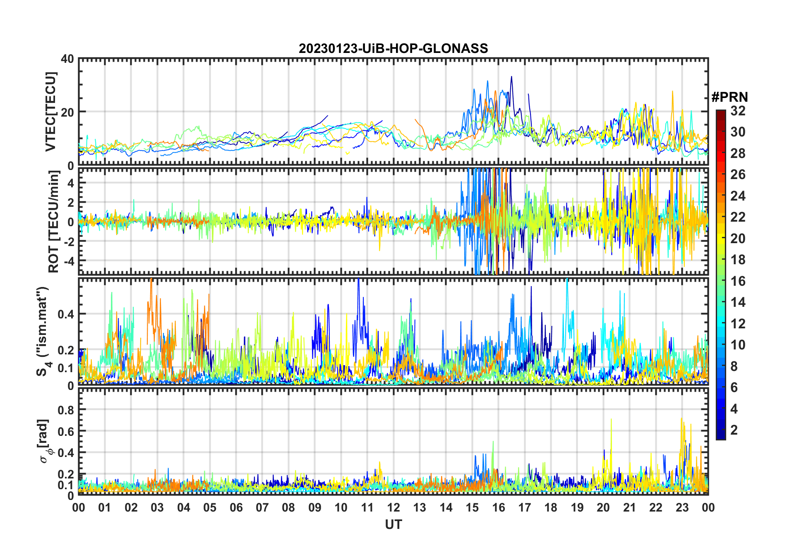Click hour tick "01" on the UT axis
Screen dimensions: 787x550
pos(105,507)
